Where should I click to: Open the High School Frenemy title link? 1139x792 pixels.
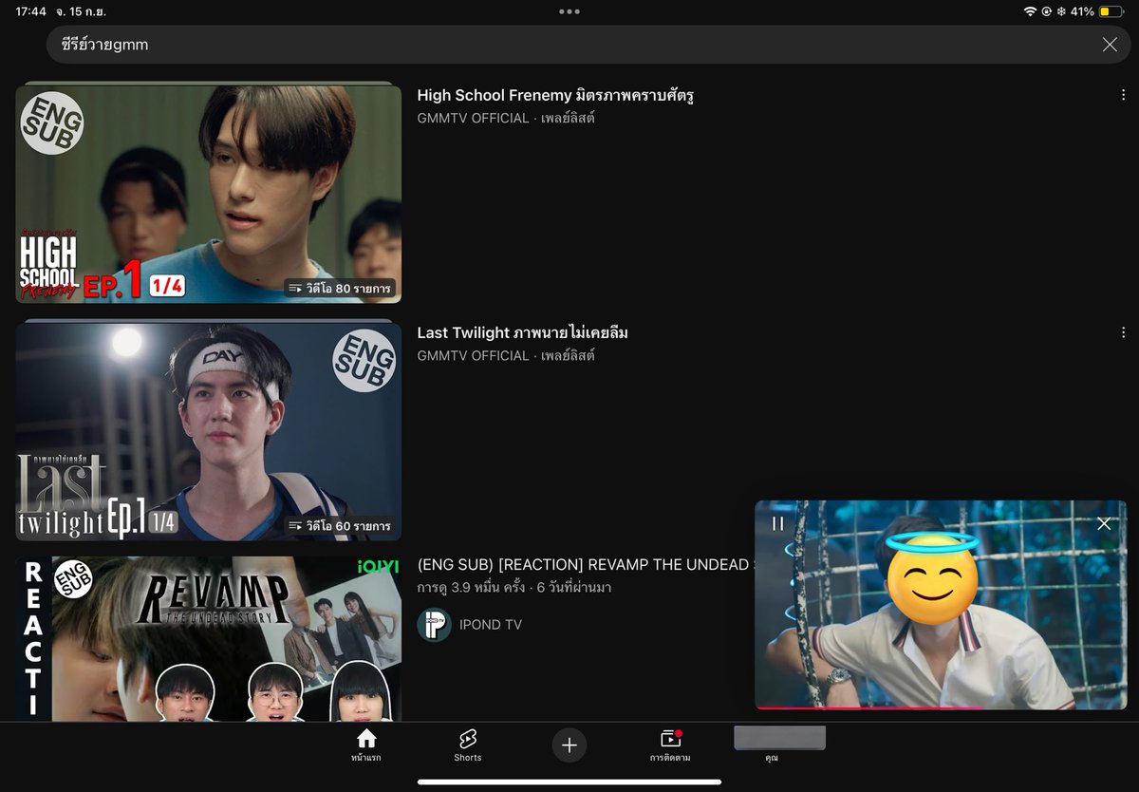pyautogui.click(x=556, y=95)
